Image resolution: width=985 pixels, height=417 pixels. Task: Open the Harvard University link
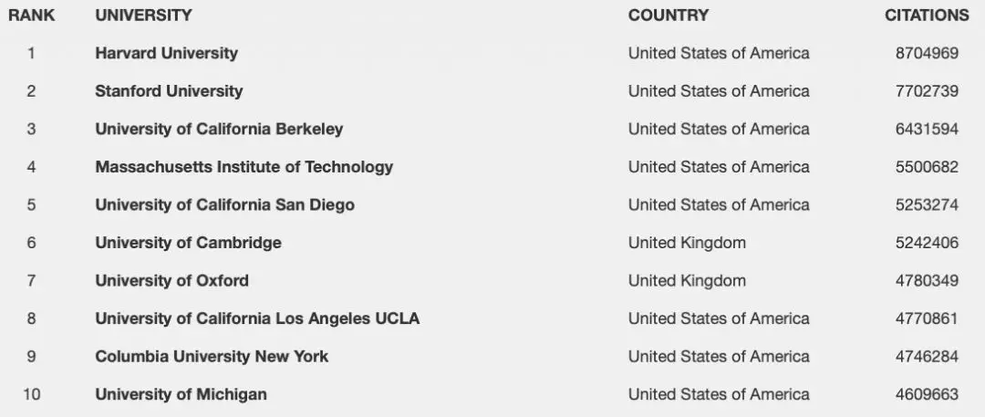(166, 53)
